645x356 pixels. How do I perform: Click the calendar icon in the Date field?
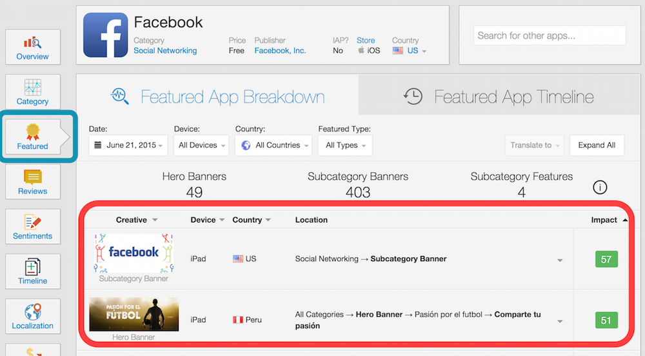coord(98,144)
